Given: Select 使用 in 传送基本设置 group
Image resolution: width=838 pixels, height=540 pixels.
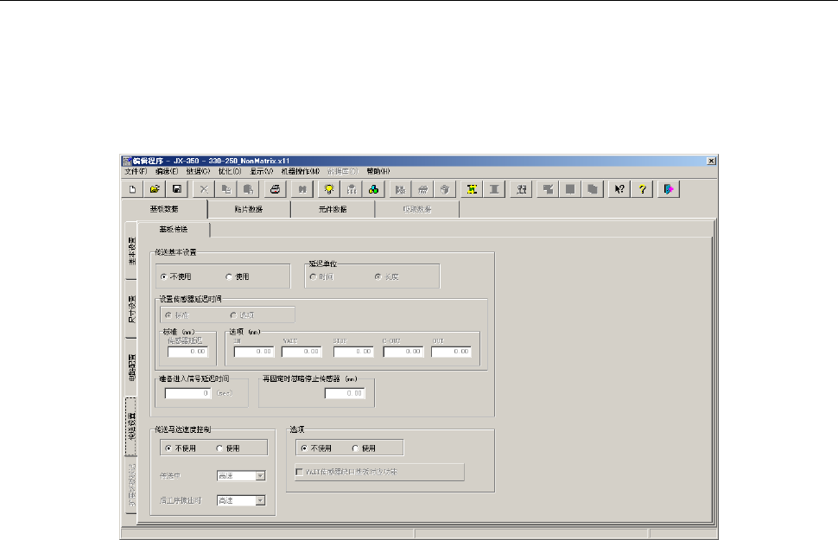Looking at the screenshot, I should click(x=238, y=277).
